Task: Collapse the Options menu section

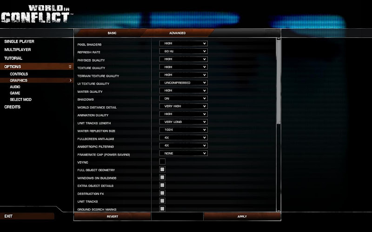Action: pos(37,66)
